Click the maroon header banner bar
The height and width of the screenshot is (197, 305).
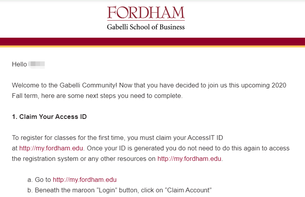pos(152,42)
